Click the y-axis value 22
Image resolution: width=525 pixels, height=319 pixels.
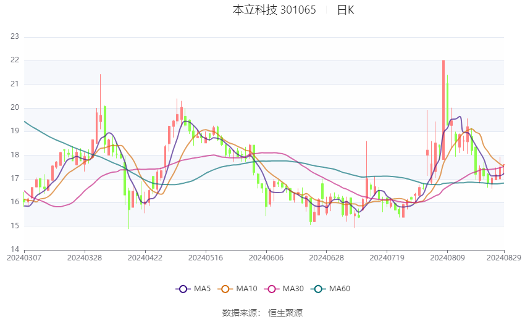point(15,60)
